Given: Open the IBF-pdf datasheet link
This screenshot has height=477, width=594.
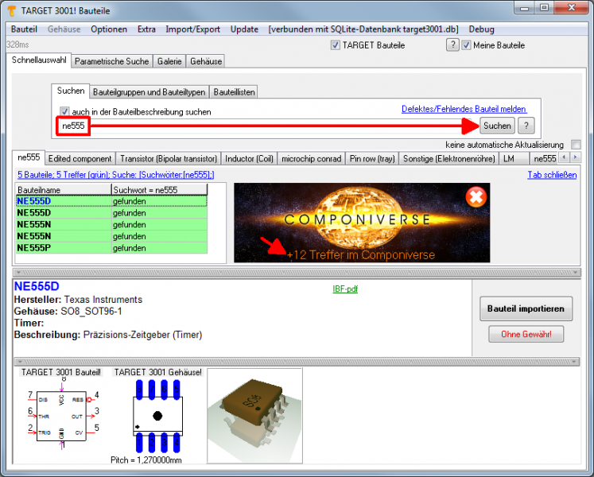Looking at the screenshot, I should point(344,289).
